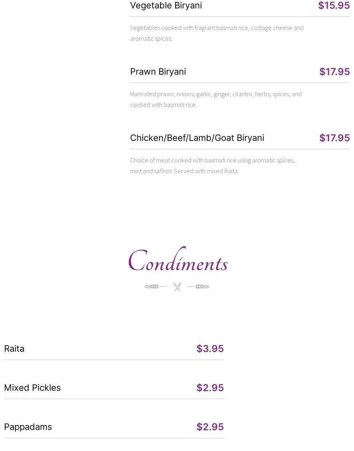Click the crossed fork and knife icon
The image size is (354, 451).
coord(177,287)
